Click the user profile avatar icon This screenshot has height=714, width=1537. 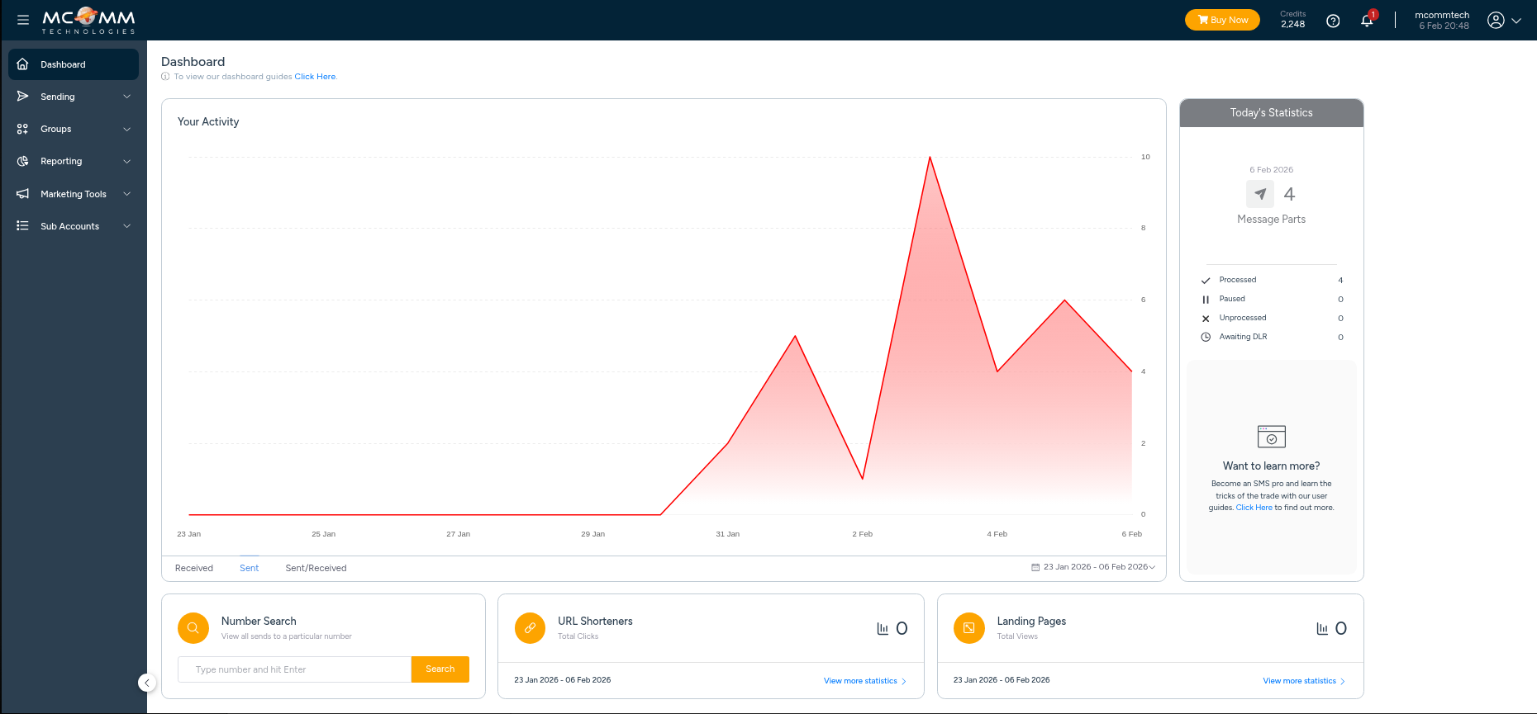tap(1496, 21)
